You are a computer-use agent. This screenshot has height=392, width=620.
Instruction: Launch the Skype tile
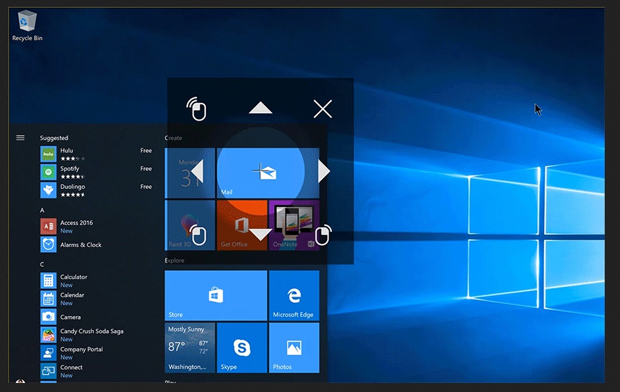242,347
